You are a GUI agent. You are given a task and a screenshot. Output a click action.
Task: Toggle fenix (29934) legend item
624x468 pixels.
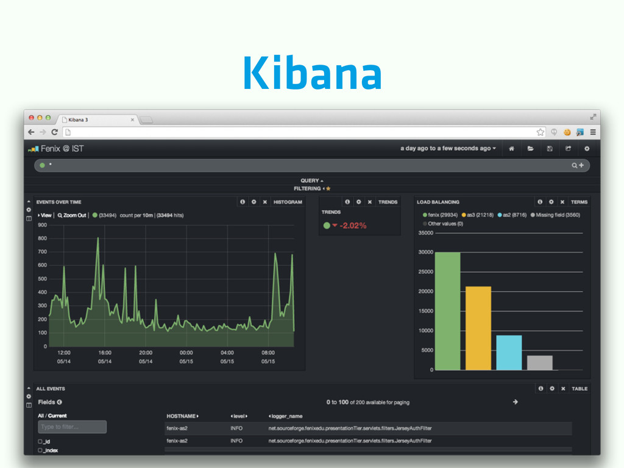[x=440, y=215]
